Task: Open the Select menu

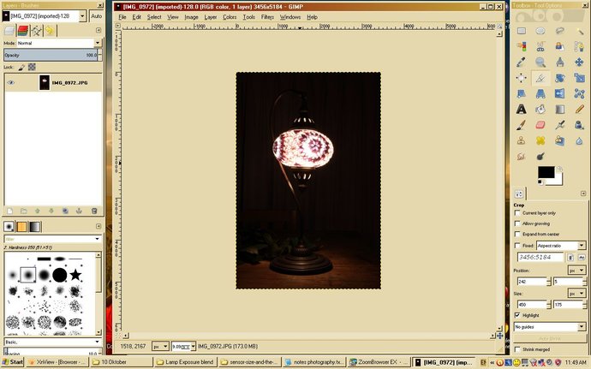Action: (154, 17)
